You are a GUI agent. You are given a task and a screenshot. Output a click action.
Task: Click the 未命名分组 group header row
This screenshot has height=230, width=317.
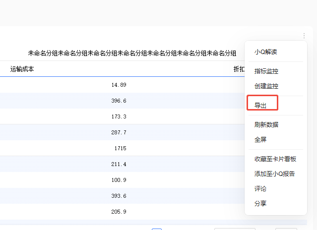[x=132, y=53]
